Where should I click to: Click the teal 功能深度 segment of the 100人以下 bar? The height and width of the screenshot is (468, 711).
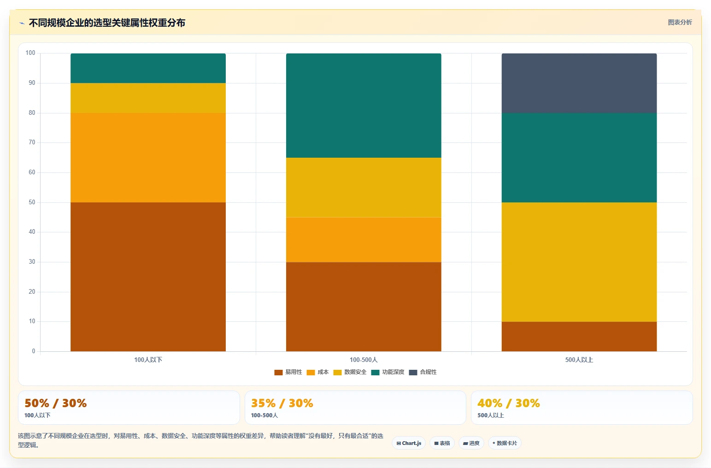click(x=148, y=68)
